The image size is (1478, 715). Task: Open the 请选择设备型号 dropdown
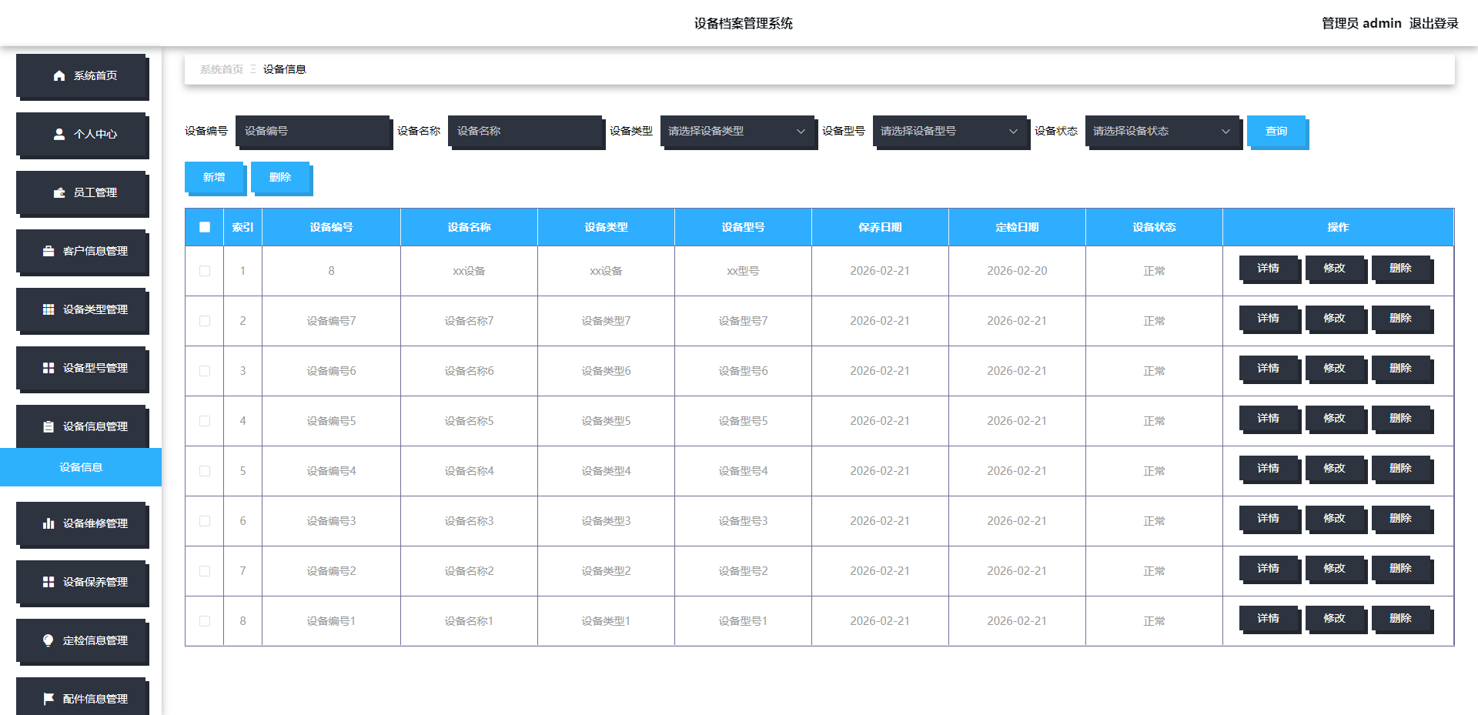point(949,131)
